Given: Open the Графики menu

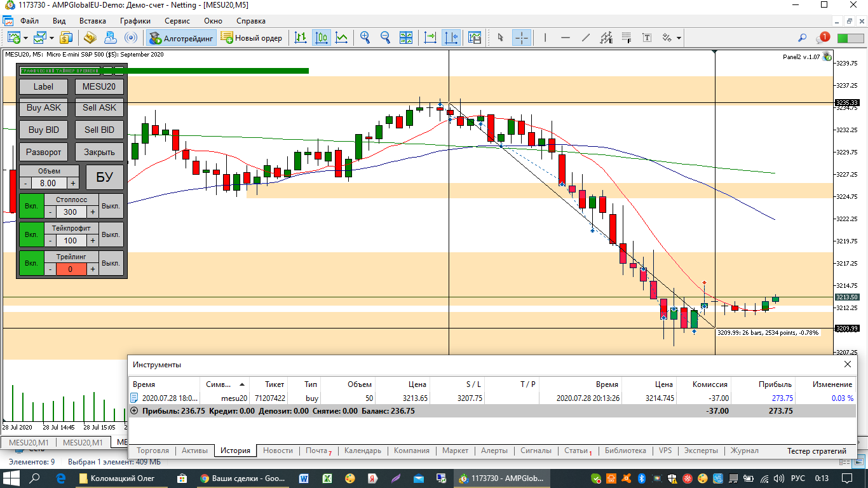Looking at the screenshot, I should (x=135, y=21).
